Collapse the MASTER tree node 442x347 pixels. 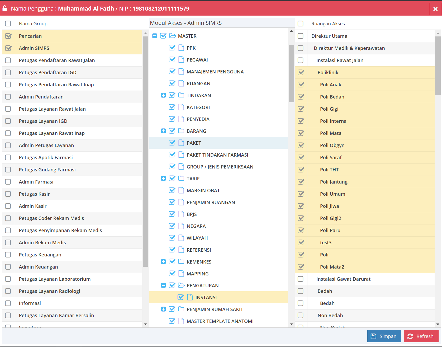(x=155, y=36)
